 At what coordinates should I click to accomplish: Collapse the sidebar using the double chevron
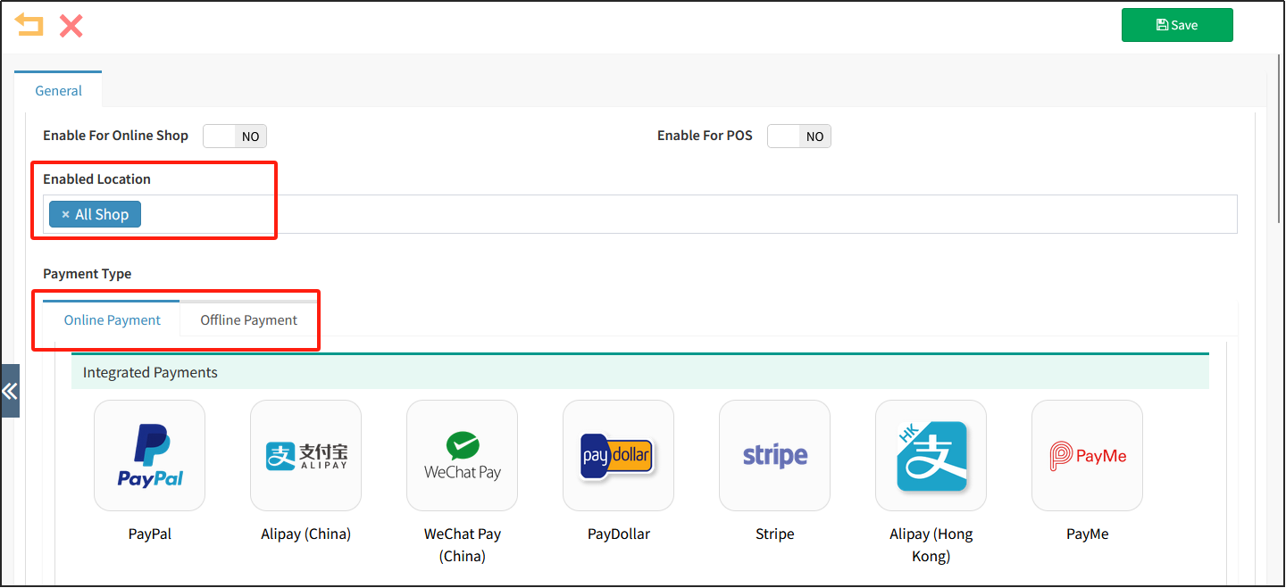(x=10, y=390)
